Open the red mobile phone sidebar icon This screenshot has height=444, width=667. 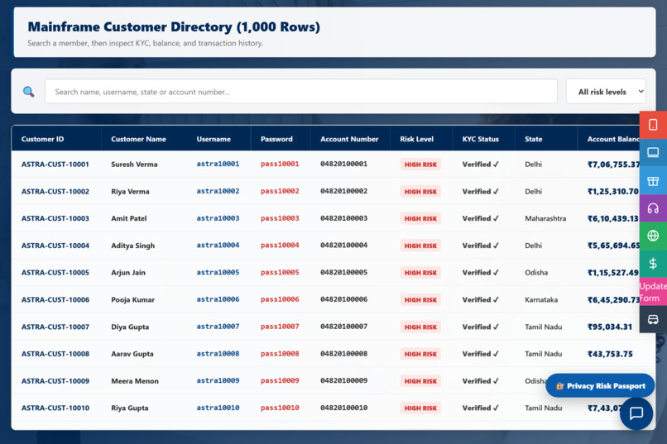click(653, 125)
